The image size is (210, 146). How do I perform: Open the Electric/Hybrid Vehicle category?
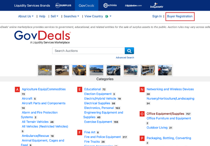100,98
